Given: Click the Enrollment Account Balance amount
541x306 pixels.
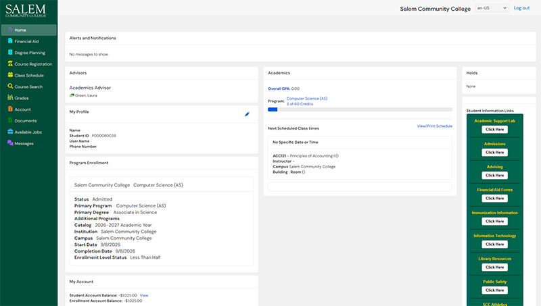Looking at the screenshot, I should coord(133,301).
